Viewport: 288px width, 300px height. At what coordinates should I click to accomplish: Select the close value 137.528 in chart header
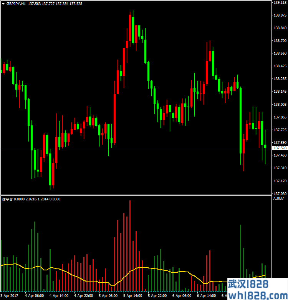point(76,3)
